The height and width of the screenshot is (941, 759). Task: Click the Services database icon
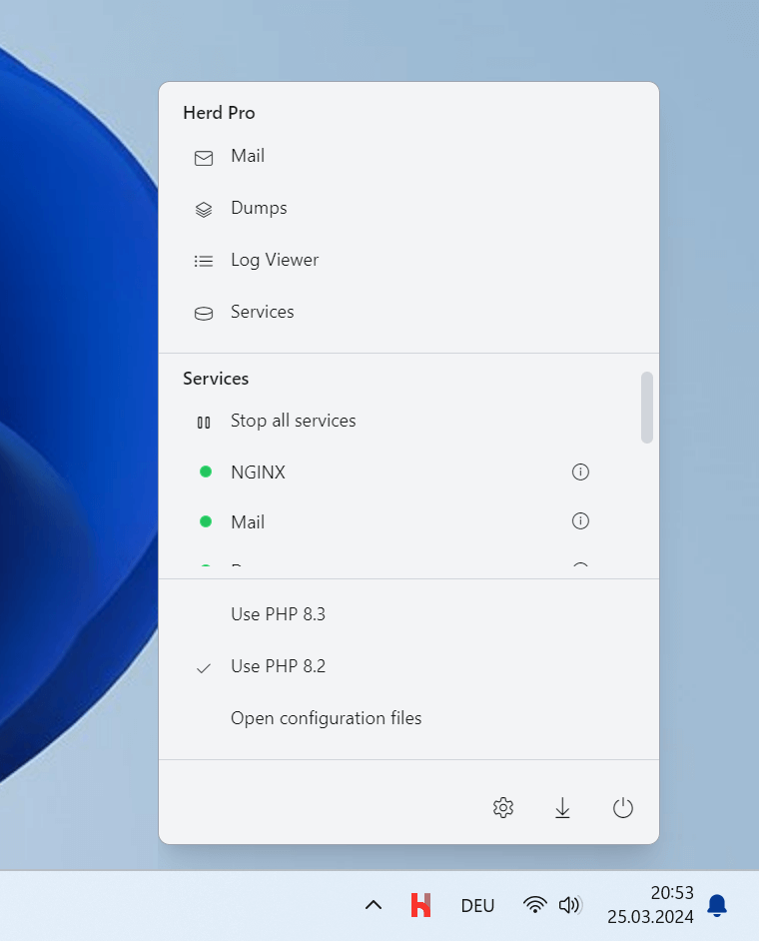(204, 313)
